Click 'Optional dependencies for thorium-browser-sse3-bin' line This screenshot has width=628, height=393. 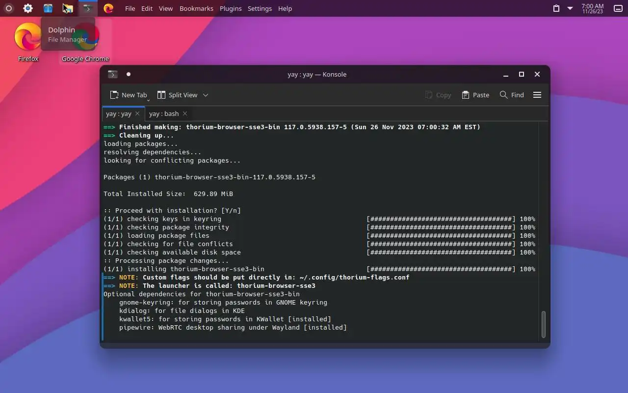click(x=202, y=294)
